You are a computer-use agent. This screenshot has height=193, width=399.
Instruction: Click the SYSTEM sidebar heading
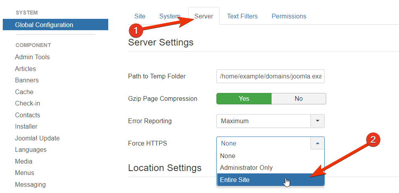coord(27,13)
